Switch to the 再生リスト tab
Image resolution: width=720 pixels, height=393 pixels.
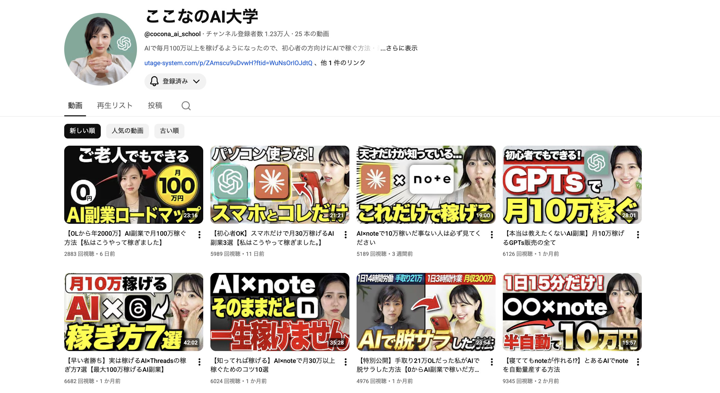[115, 105]
